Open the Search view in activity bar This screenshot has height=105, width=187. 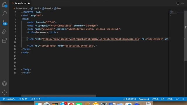pos(5,13)
